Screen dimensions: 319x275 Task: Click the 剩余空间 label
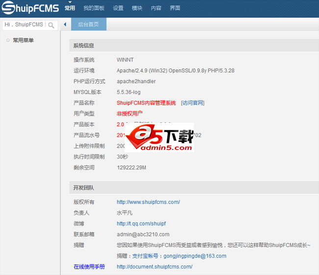84,167
